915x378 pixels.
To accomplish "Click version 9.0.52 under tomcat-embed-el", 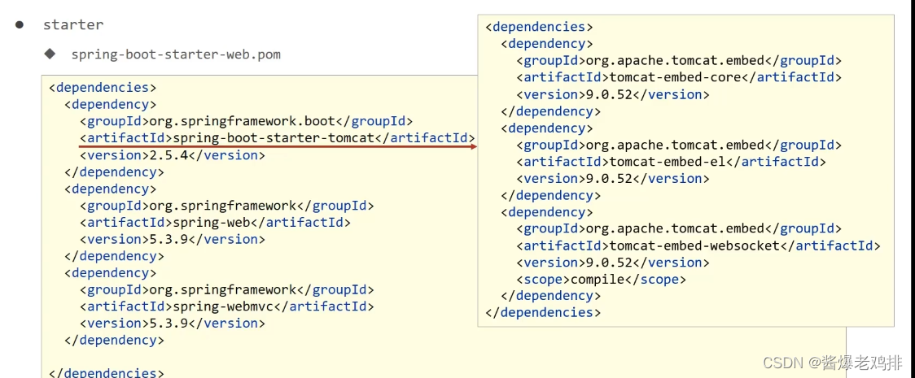I will tap(613, 178).
